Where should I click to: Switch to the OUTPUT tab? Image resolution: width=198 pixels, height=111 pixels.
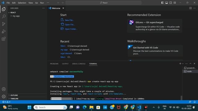pyautogui.click(x=65, y=64)
